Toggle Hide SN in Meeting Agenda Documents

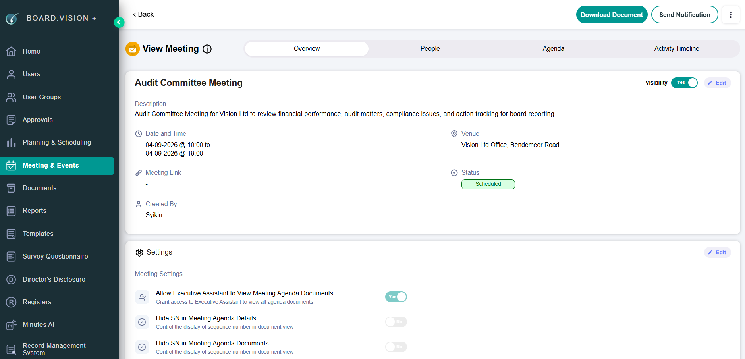[396, 347]
